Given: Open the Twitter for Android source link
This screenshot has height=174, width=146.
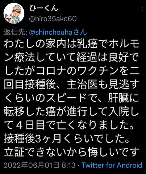Looking at the screenshot, I should [x=112, y=165].
